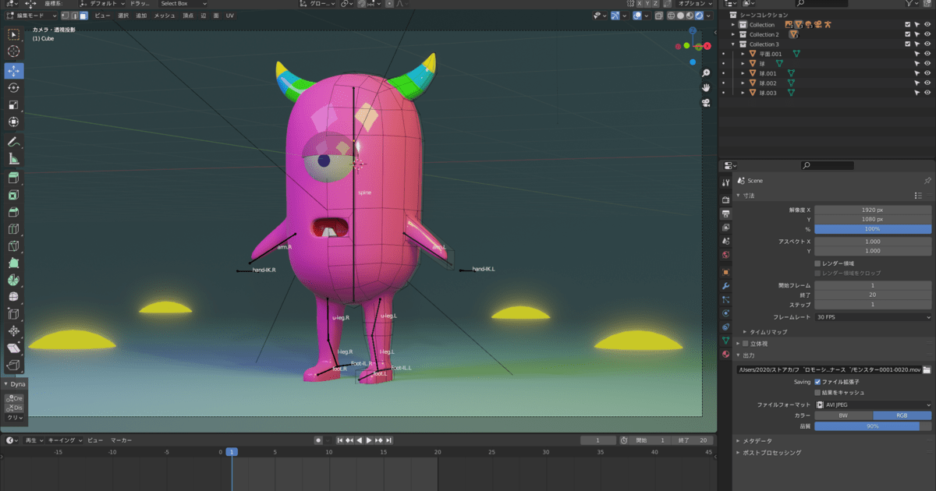Image resolution: width=936 pixels, height=491 pixels.
Task: Select the Scale tool
Action: tap(13, 104)
